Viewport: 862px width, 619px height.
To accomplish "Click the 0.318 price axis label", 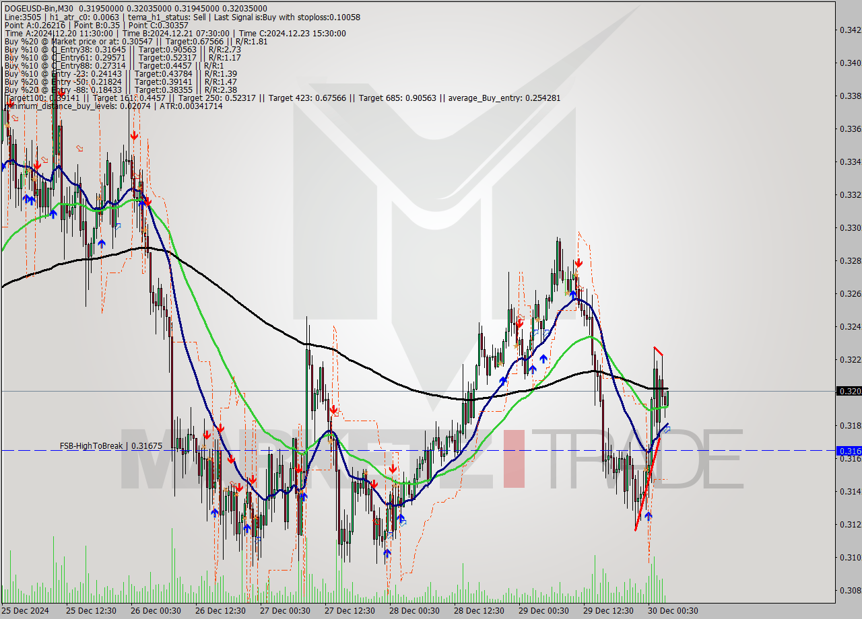I will (850, 425).
